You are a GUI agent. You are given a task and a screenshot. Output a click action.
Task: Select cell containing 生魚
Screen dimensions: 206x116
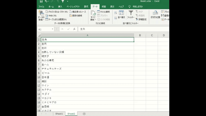(x=87, y=40)
